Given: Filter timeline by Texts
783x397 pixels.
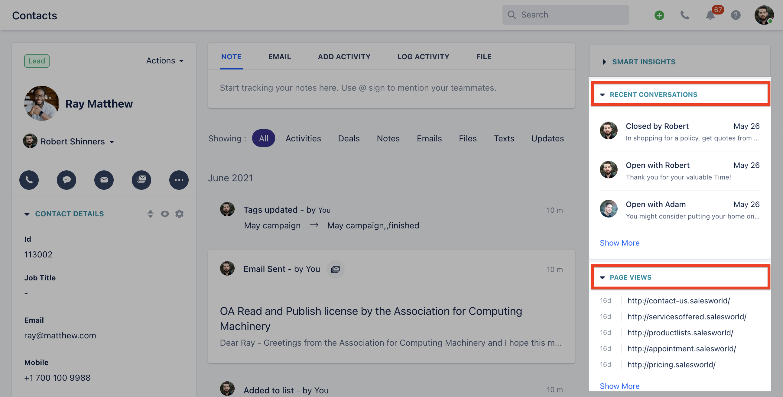Looking at the screenshot, I should pos(504,138).
